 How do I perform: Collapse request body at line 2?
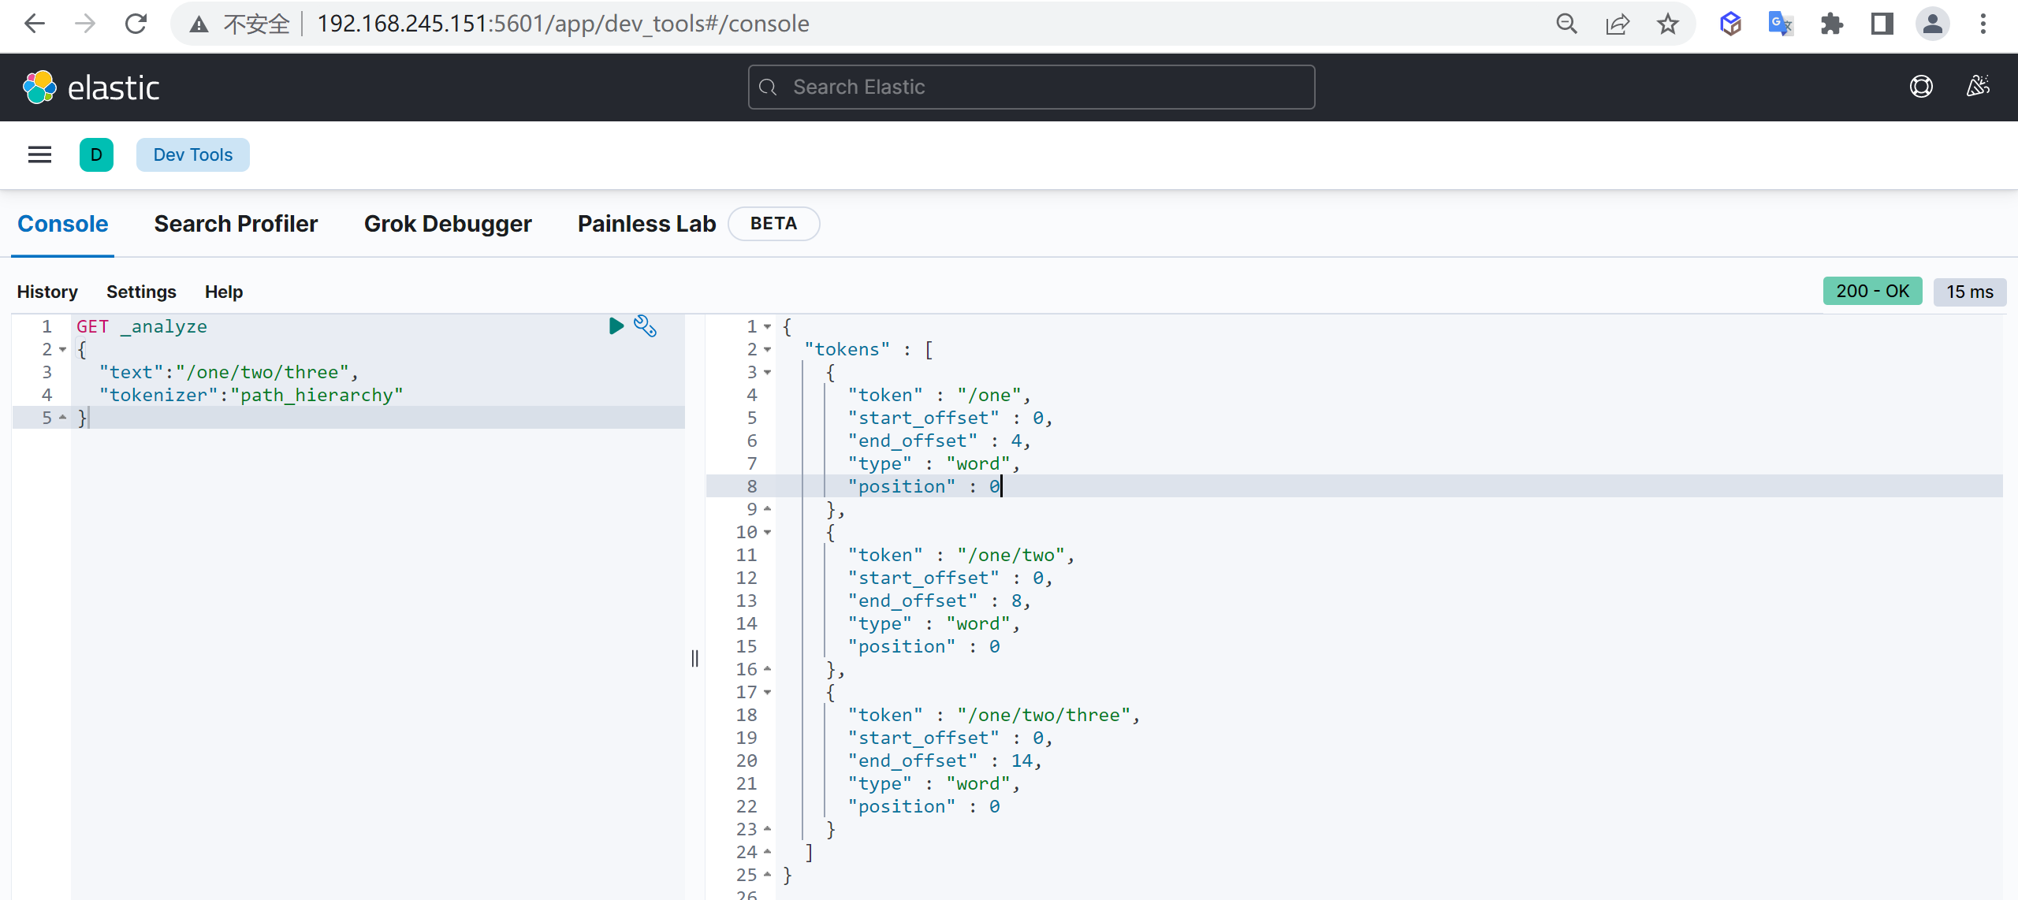point(63,349)
